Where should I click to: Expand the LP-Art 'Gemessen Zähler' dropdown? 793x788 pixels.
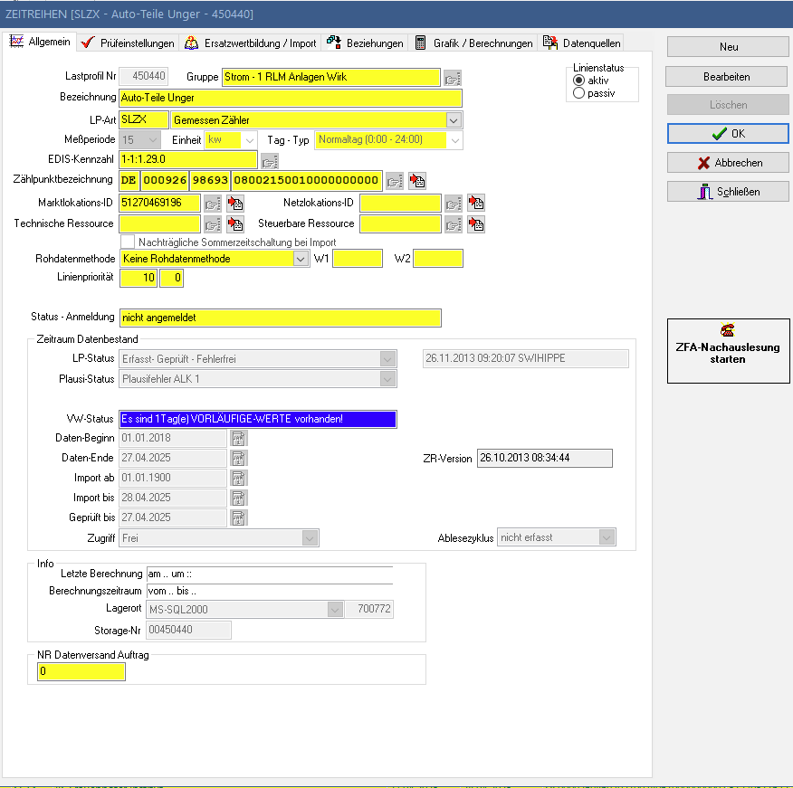click(454, 119)
